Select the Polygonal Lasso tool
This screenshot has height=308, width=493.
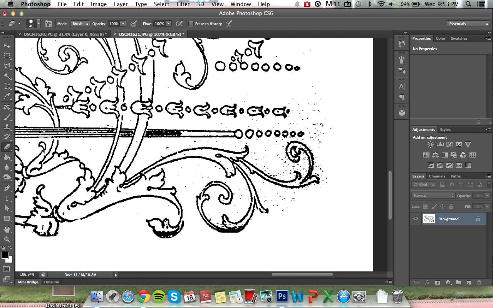pyautogui.click(x=7, y=66)
